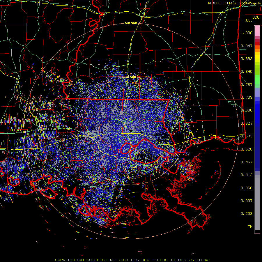Click the CORRELATION COEFFICIENT (CC) caption text
This screenshot has height=262, width=262.
tap(92, 260)
